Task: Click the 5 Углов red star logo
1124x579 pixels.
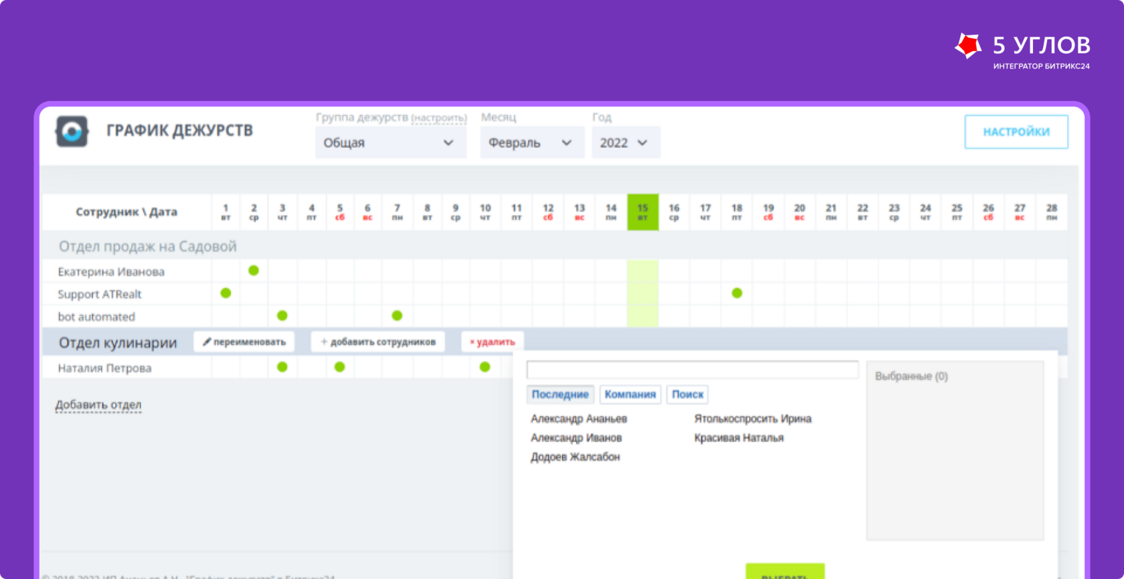Action: [968, 45]
